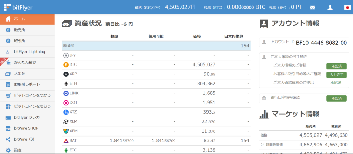353x154 pixels.
Task: Click the shopping cart icon for ビットコインをつかう
Action: click(8, 96)
